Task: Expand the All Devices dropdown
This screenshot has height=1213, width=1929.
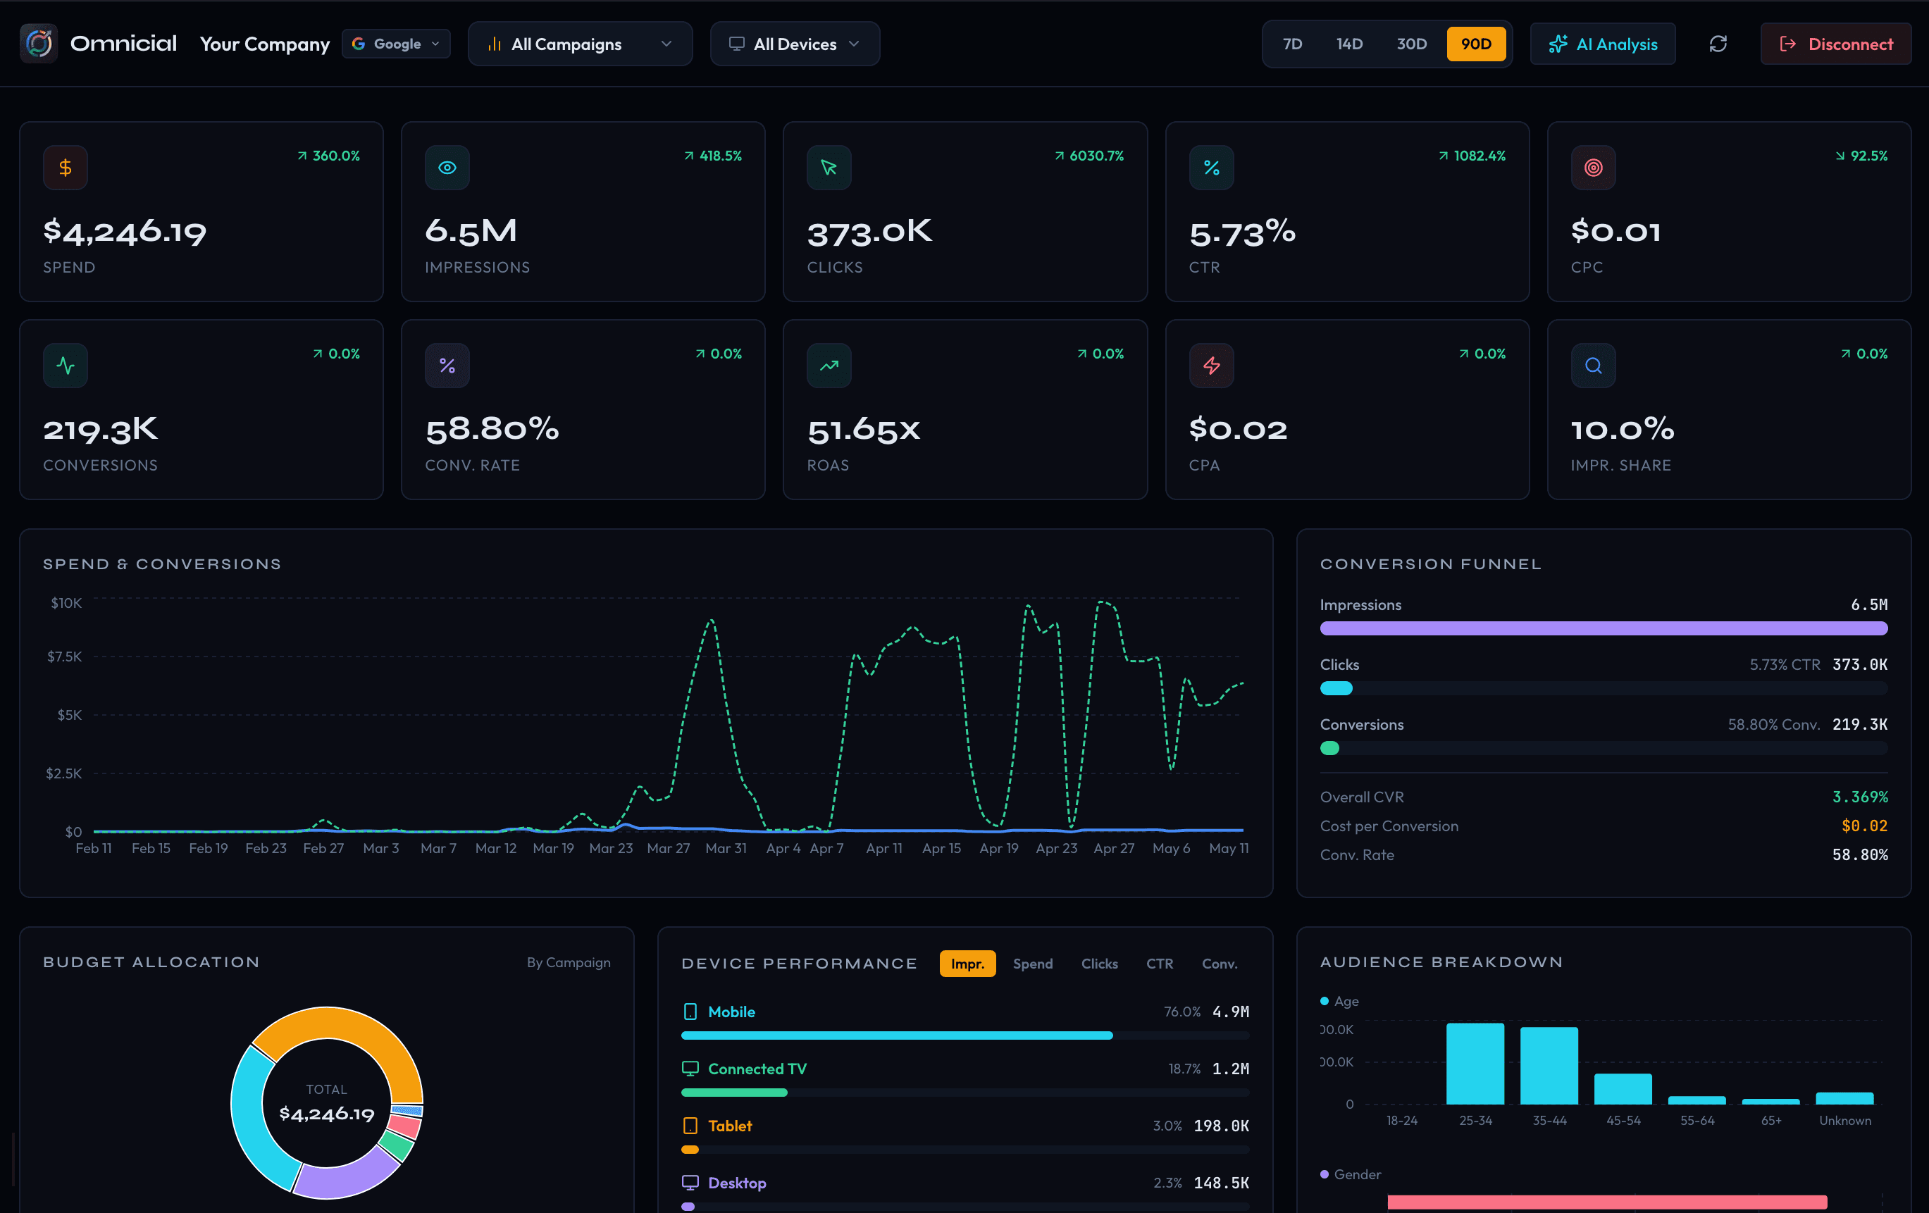Action: point(795,44)
